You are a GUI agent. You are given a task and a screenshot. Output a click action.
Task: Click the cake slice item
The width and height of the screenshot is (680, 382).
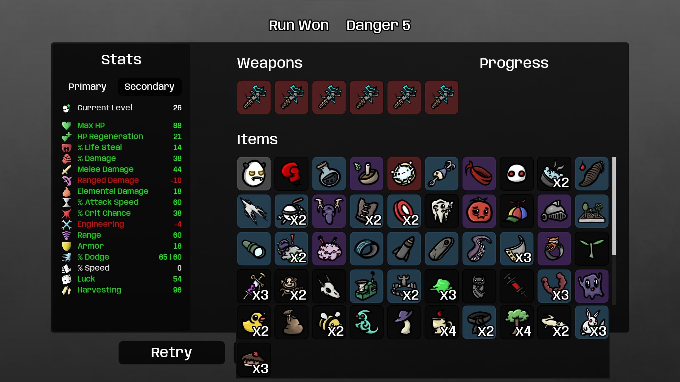coord(254,360)
